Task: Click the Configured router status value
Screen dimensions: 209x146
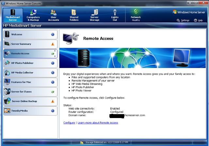Action: click(117, 112)
